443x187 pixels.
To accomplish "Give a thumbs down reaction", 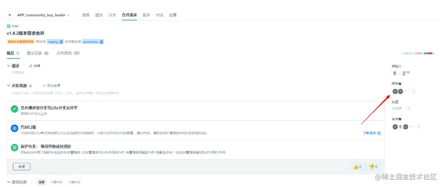I will tap(373, 167).
